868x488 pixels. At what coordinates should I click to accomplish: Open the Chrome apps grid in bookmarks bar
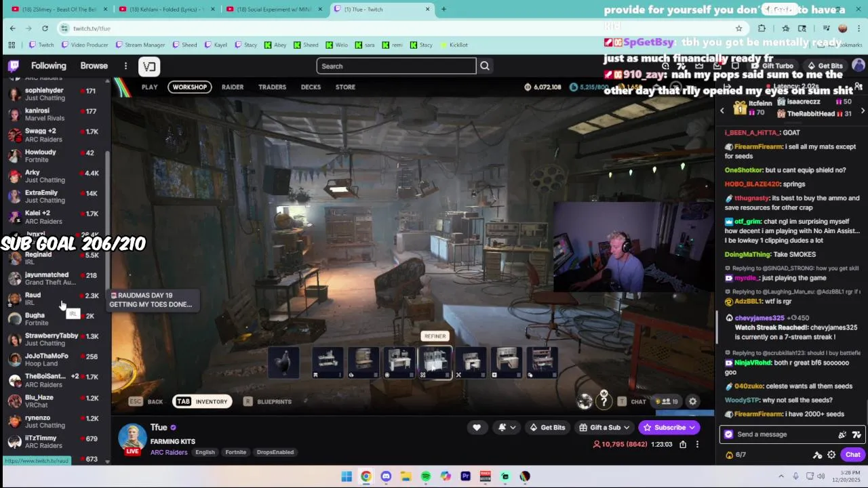point(12,45)
